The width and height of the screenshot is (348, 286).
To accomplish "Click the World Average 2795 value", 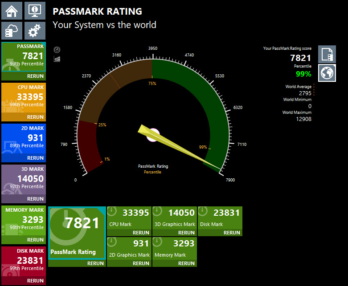I will (305, 93).
